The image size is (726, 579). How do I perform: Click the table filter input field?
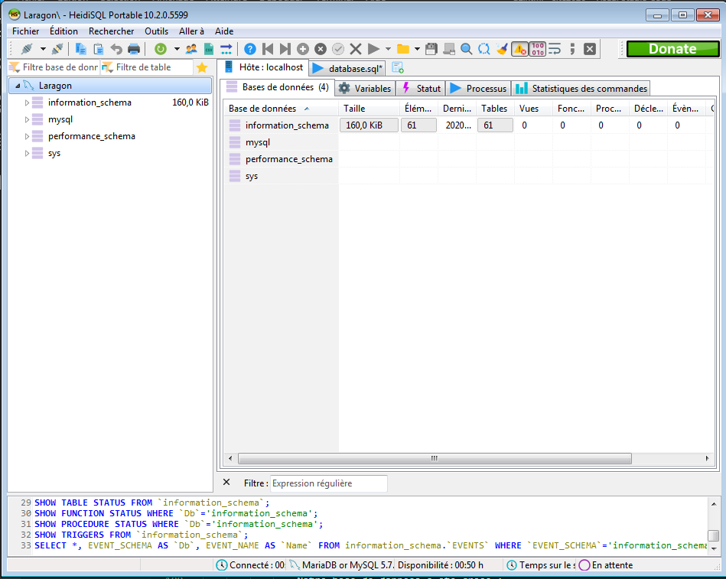tap(153, 67)
